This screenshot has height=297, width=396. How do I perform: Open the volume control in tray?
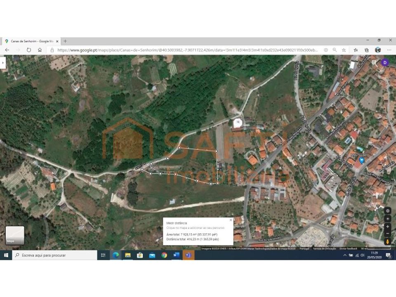coord(363,255)
